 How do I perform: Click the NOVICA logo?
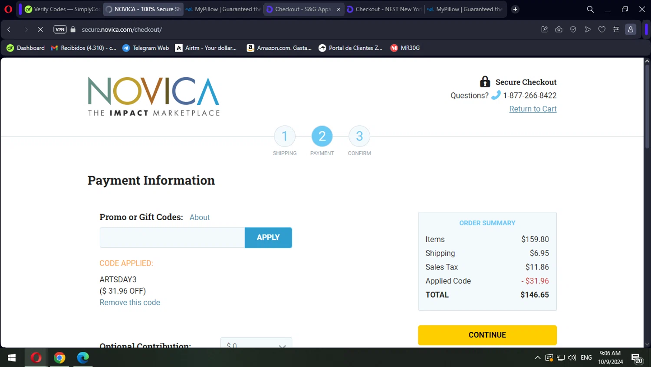pos(154,97)
